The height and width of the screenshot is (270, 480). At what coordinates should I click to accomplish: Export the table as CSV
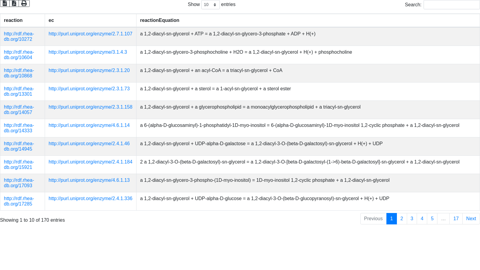(x=5, y=3)
